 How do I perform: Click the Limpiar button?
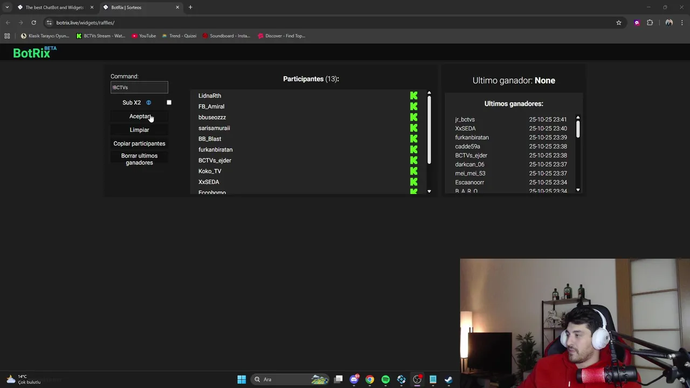coord(139,130)
